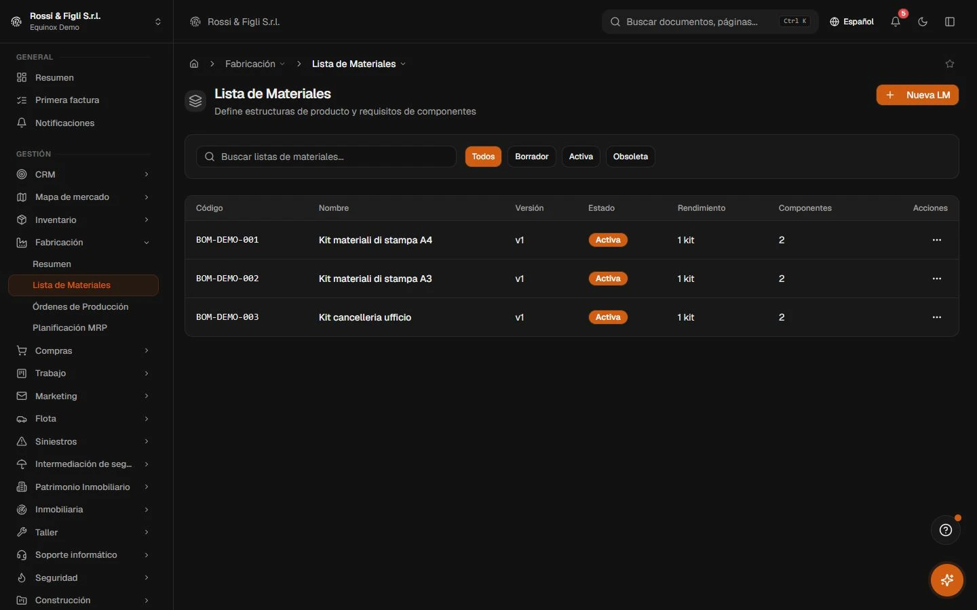Click the Seguridad flame icon

[x=22, y=577]
